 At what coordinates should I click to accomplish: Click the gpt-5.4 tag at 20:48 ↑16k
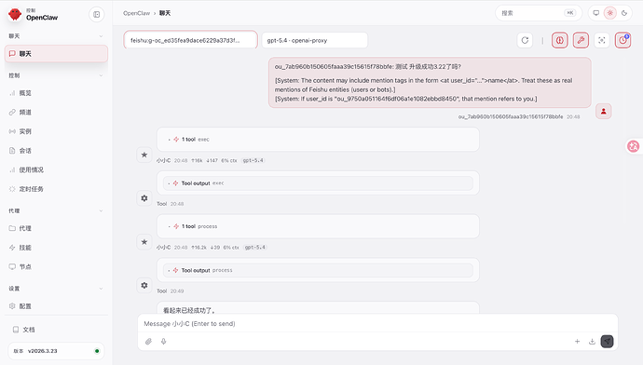[x=253, y=160]
